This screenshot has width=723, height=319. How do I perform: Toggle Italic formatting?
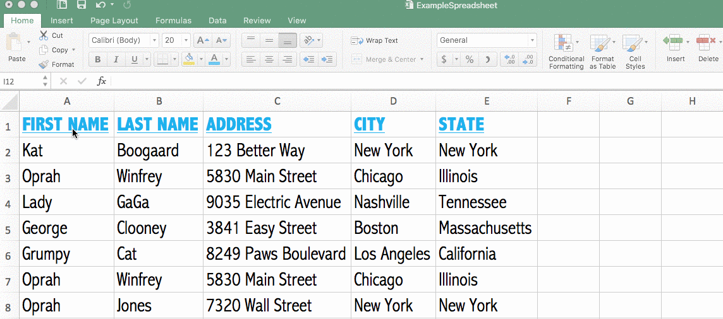click(116, 60)
